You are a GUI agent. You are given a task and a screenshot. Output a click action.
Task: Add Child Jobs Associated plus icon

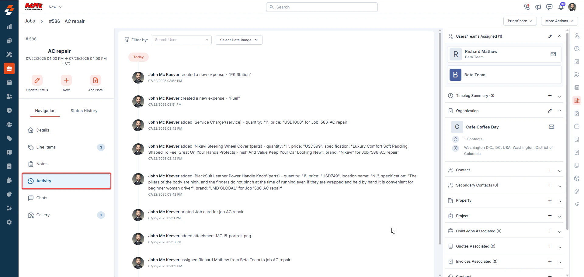[550, 231]
